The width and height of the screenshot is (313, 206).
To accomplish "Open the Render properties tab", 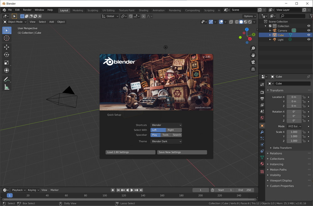I will pyautogui.click(x=262, y=92).
